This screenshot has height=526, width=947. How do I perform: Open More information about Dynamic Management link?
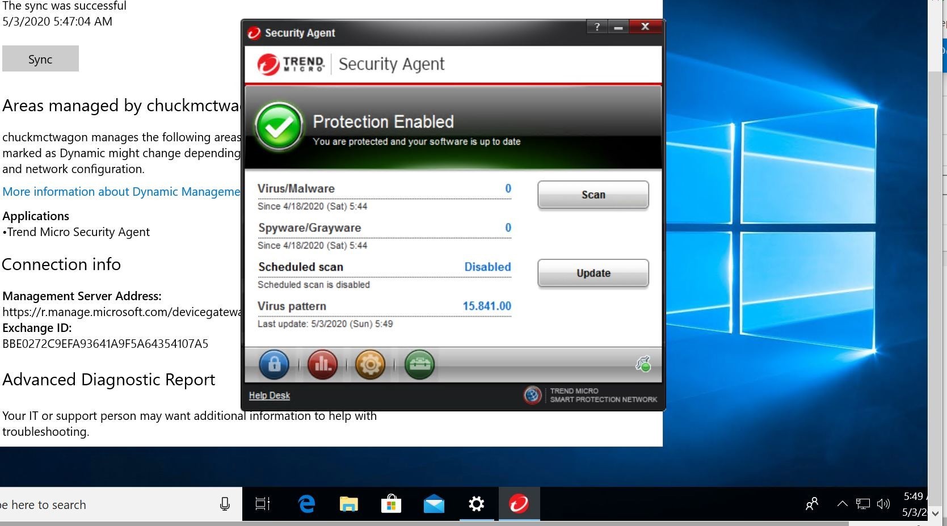121,192
